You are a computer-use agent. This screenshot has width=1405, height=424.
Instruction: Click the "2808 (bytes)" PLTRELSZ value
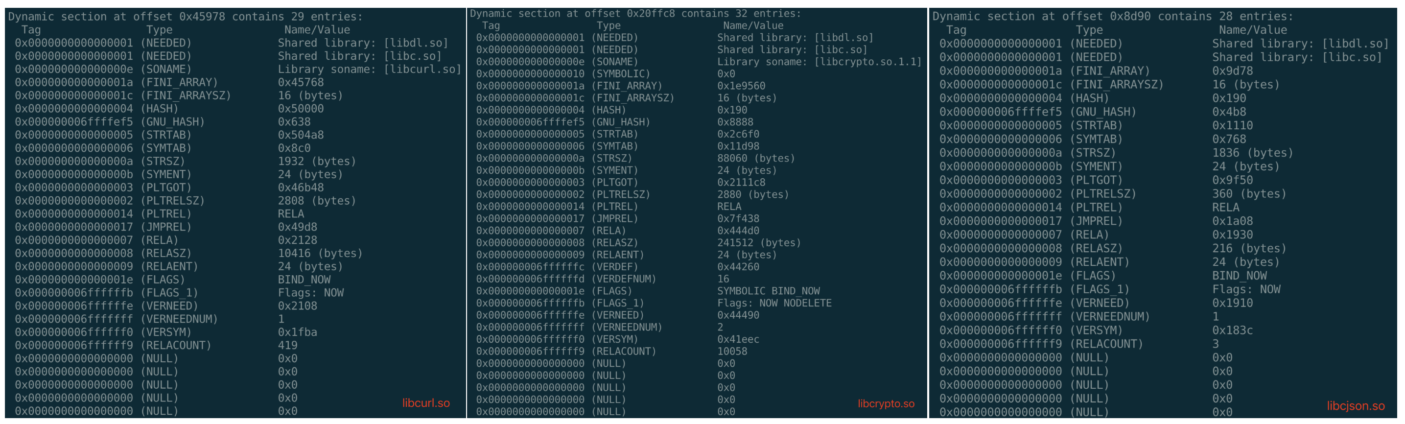[316, 201]
